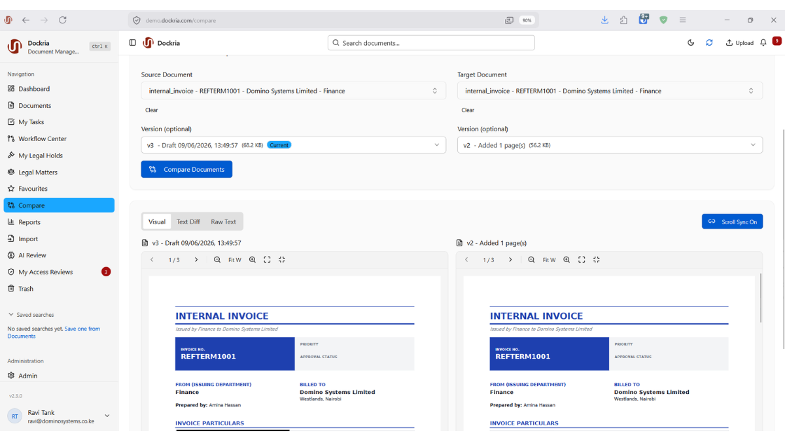
Task: Click Compare Documents button
Action: [186, 169]
